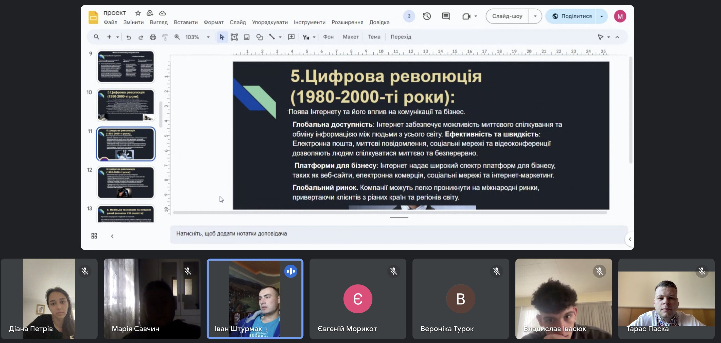
Task: Open the version history clock icon
Action: pyautogui.click(x=427, y=16)
